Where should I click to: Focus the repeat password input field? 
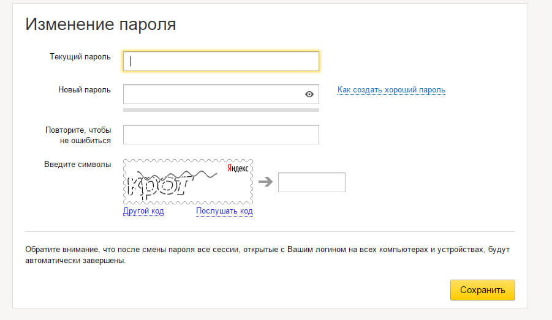[x=221, y=135]
